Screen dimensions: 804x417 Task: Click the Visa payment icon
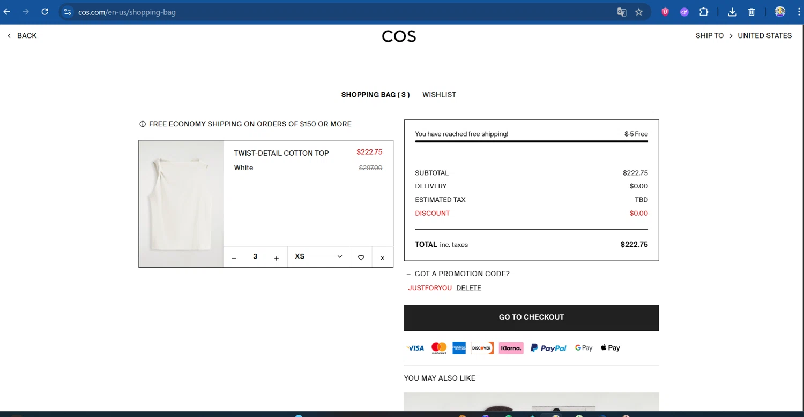click(x=415, y=348)
